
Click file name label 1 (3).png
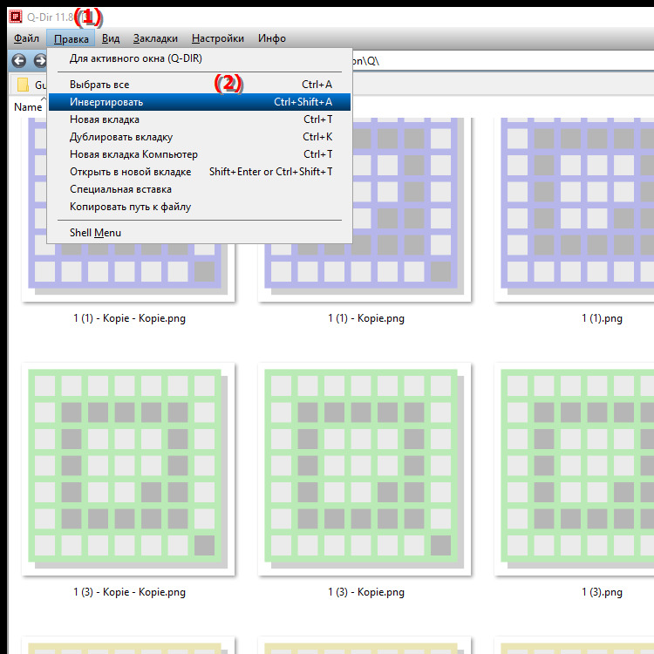click(x=602, y=592)
